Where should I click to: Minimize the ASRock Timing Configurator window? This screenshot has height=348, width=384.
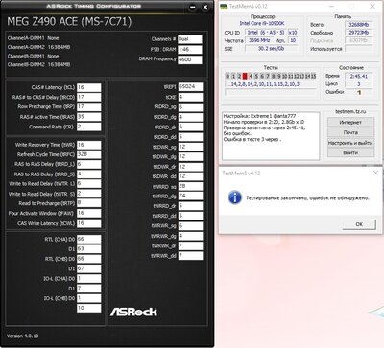coord(192,7)
